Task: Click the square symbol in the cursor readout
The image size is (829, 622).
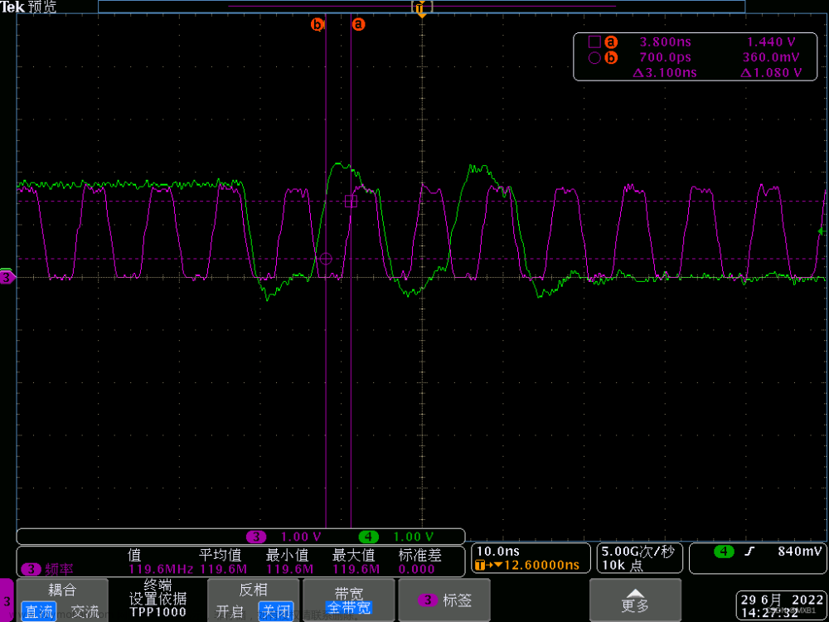Action: point(594,41)
